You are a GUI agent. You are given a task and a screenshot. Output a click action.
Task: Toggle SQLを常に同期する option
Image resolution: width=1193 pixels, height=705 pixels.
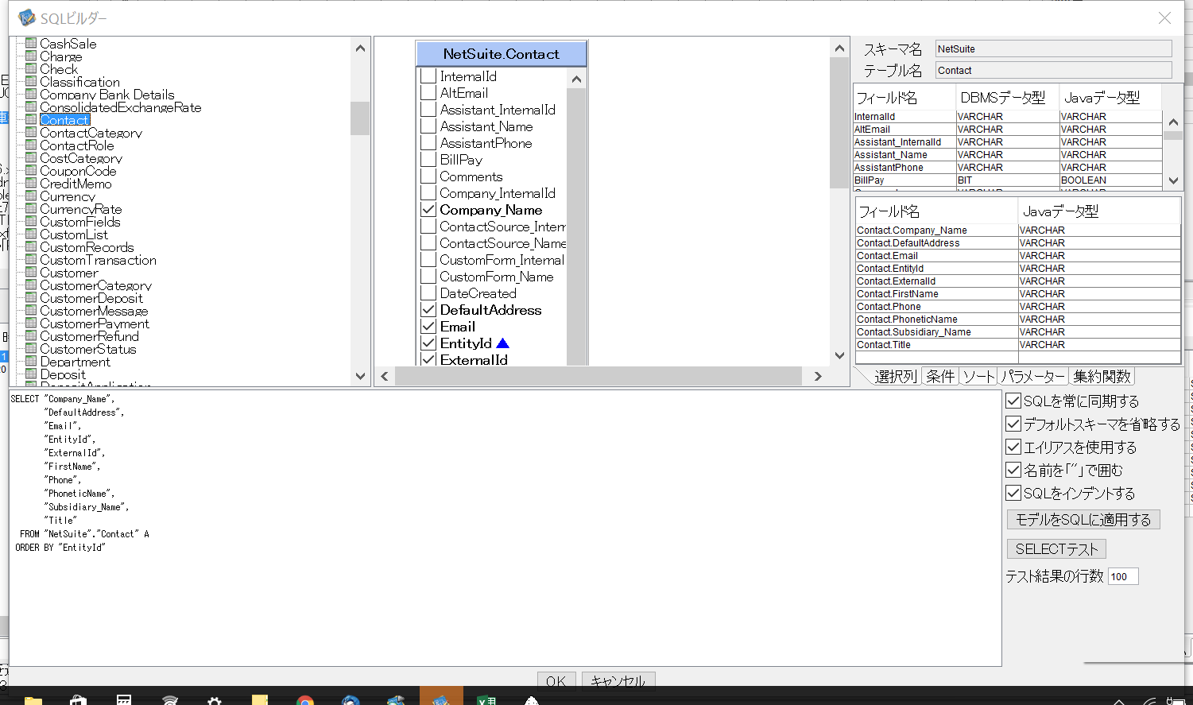pos(1013,401)
